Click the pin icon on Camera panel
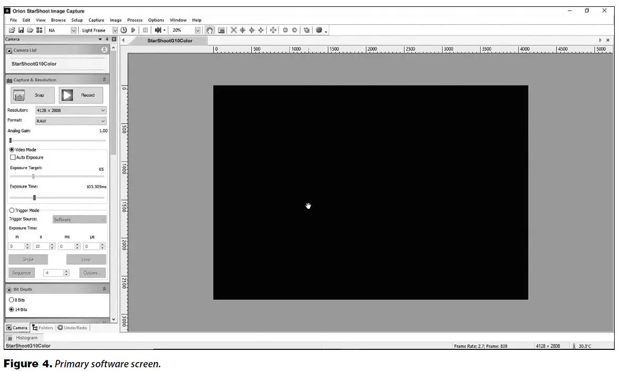The height and width of the screenshot is (371, 621). tap(107, 39)
